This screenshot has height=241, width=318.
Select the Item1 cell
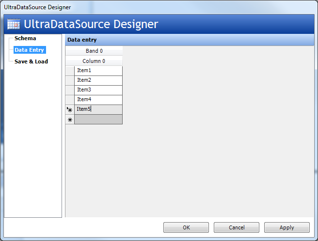tap(98, 71)
